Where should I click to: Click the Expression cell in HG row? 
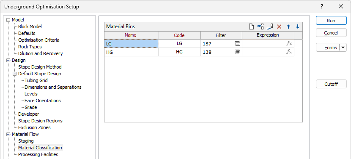tap(268, 52)
